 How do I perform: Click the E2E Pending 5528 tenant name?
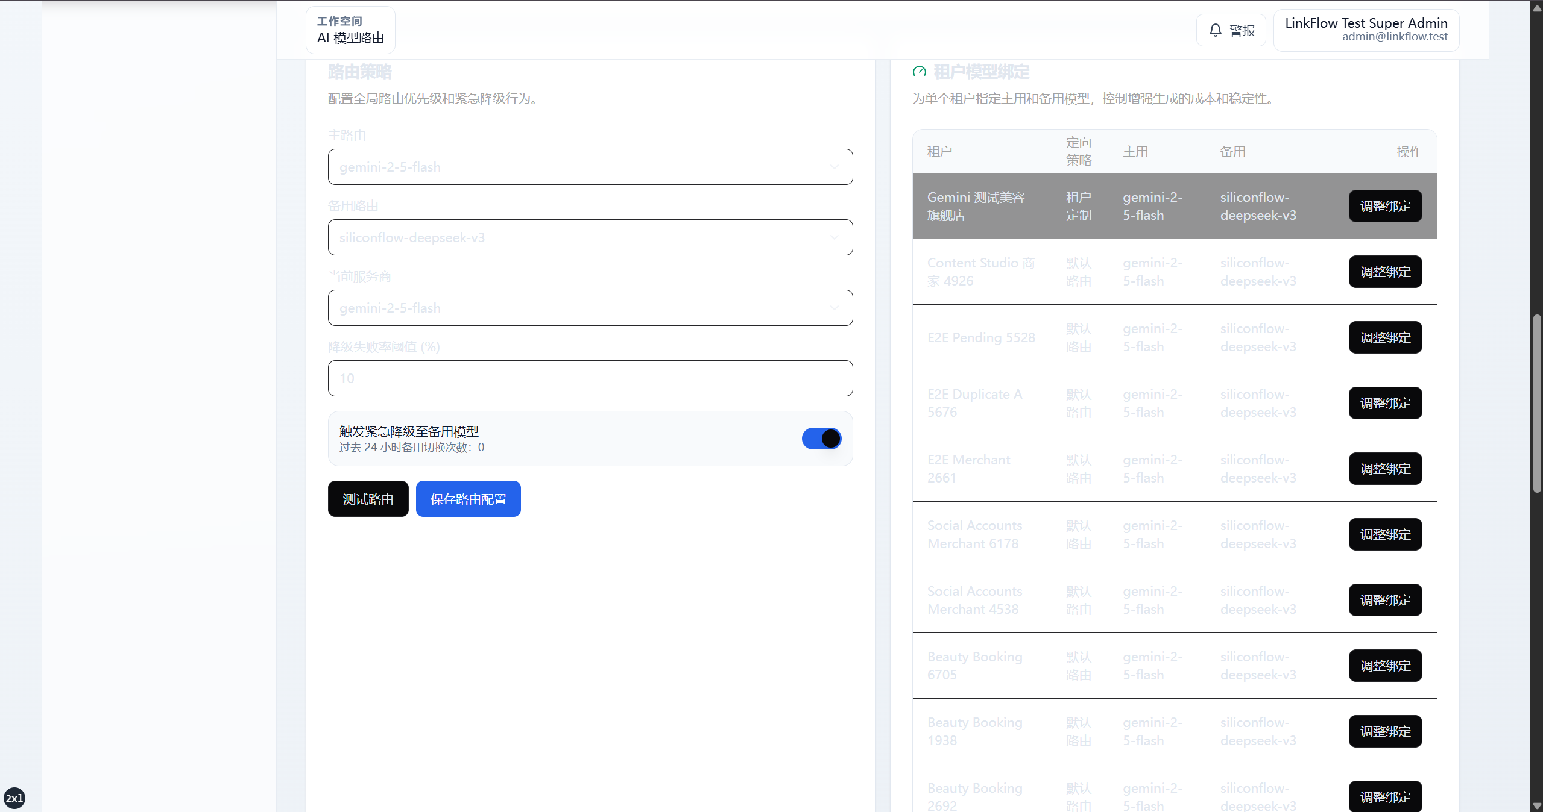pyautogui.click(x=981, y=337)
